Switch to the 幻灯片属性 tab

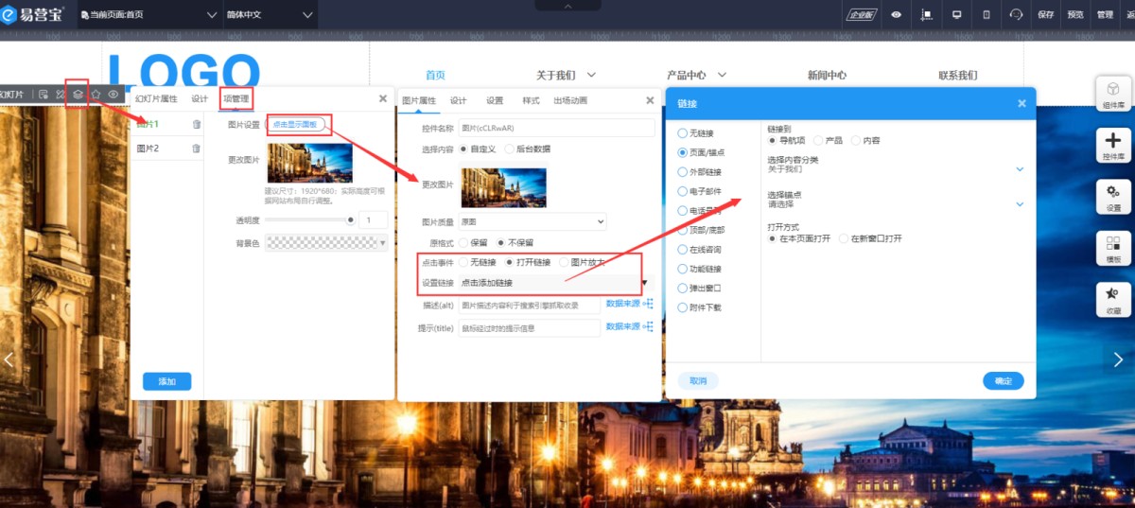(x=156, y=98)
